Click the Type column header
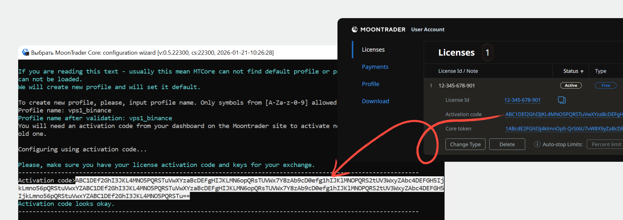The image size is (623, 220). 600,71
